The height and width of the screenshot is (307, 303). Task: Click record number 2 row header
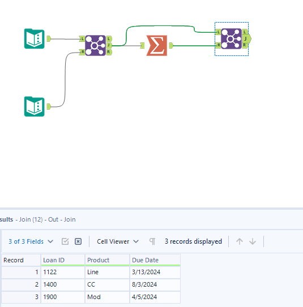click(x=21, y=284)
